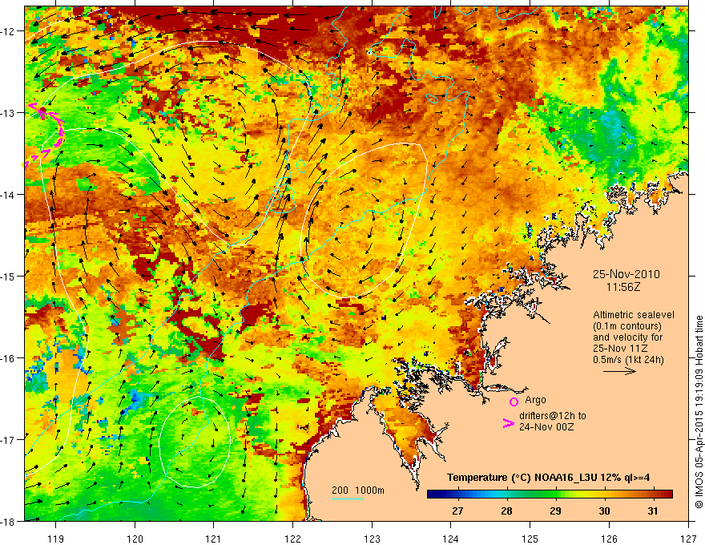This screenshot has height=545, width=705.
Task: Click the IMOS copyright timestamp text
Action: tap(699, 413)
